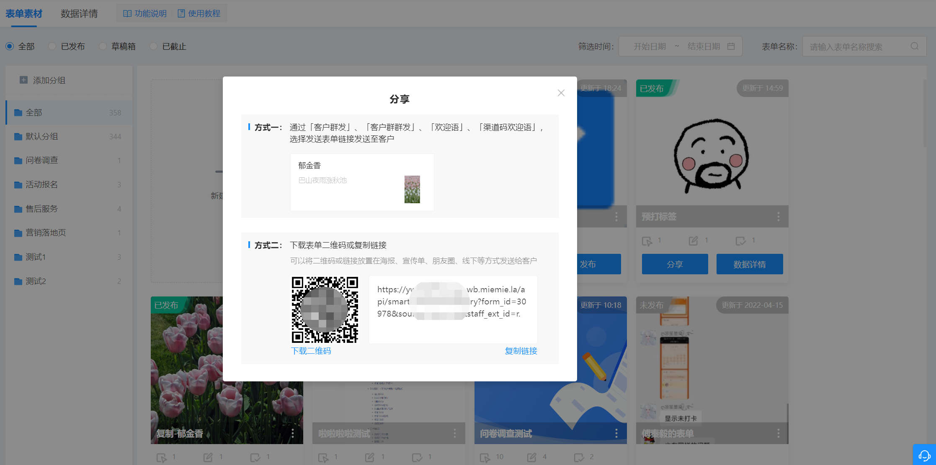The height and width of the screenshot is (465, 936).
Task: Click view count icon on 预打标签 card
Action: [647, 241]
